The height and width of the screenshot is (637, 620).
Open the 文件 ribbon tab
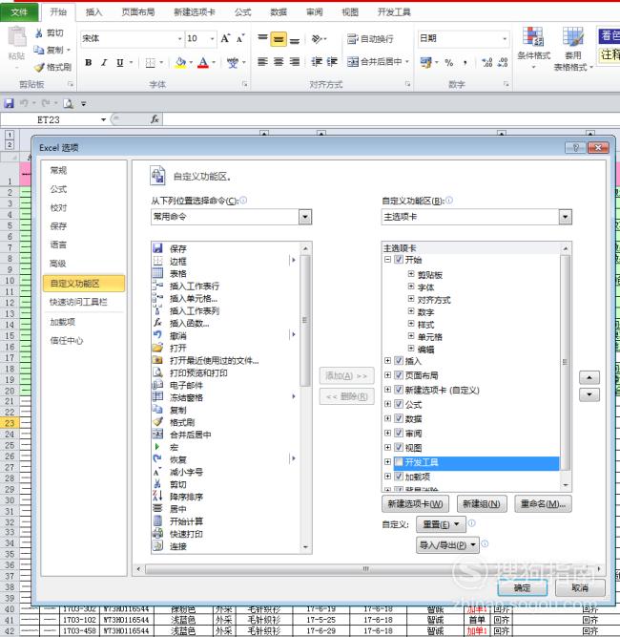19,12
